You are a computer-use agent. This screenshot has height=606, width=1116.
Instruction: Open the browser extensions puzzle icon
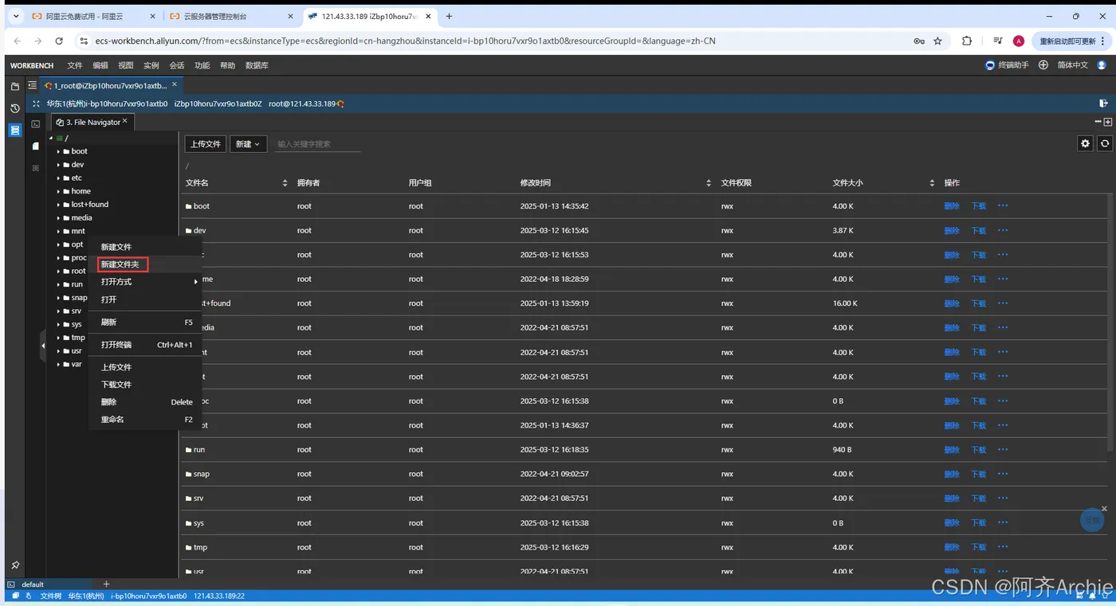967,41
